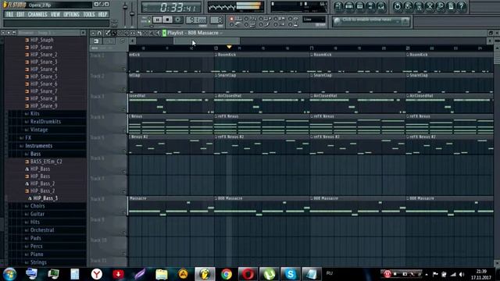Image resolution: width=500 pixels, height=281 pixels.
Task: Select the playlist draw pencil tool
Action: [x=108, y=33]
